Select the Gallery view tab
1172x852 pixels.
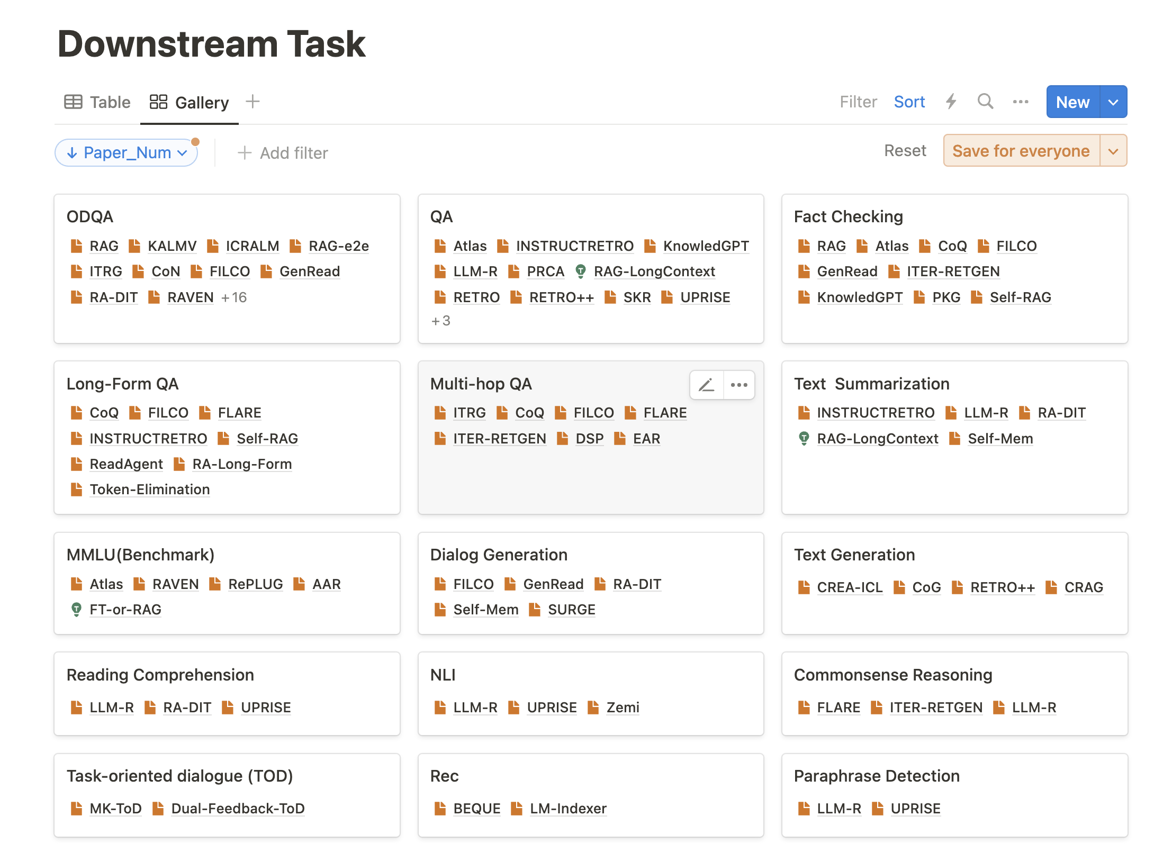coord(190,102)
